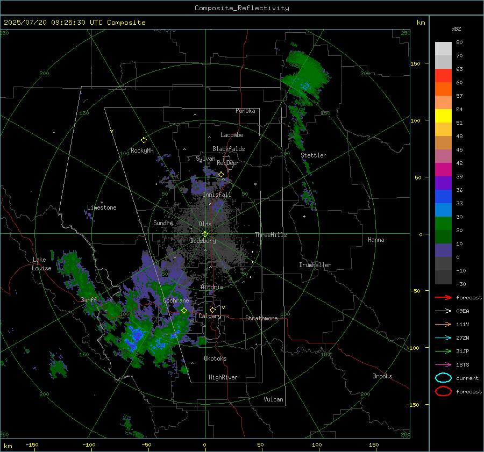Screen dimensions: 484x452
Task: Click the cyan current ellipse legend icon
Action: click(443, 378)
